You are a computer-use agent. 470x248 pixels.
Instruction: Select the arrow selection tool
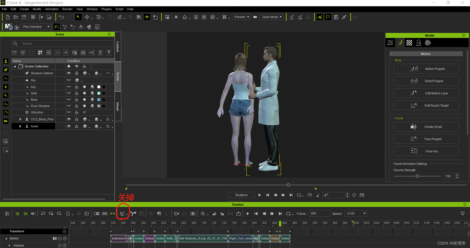point(78,17)
